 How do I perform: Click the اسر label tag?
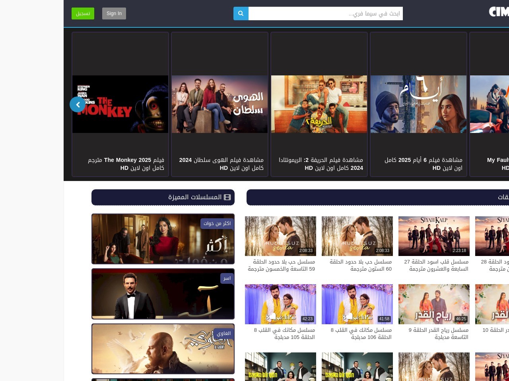point(227,278)
